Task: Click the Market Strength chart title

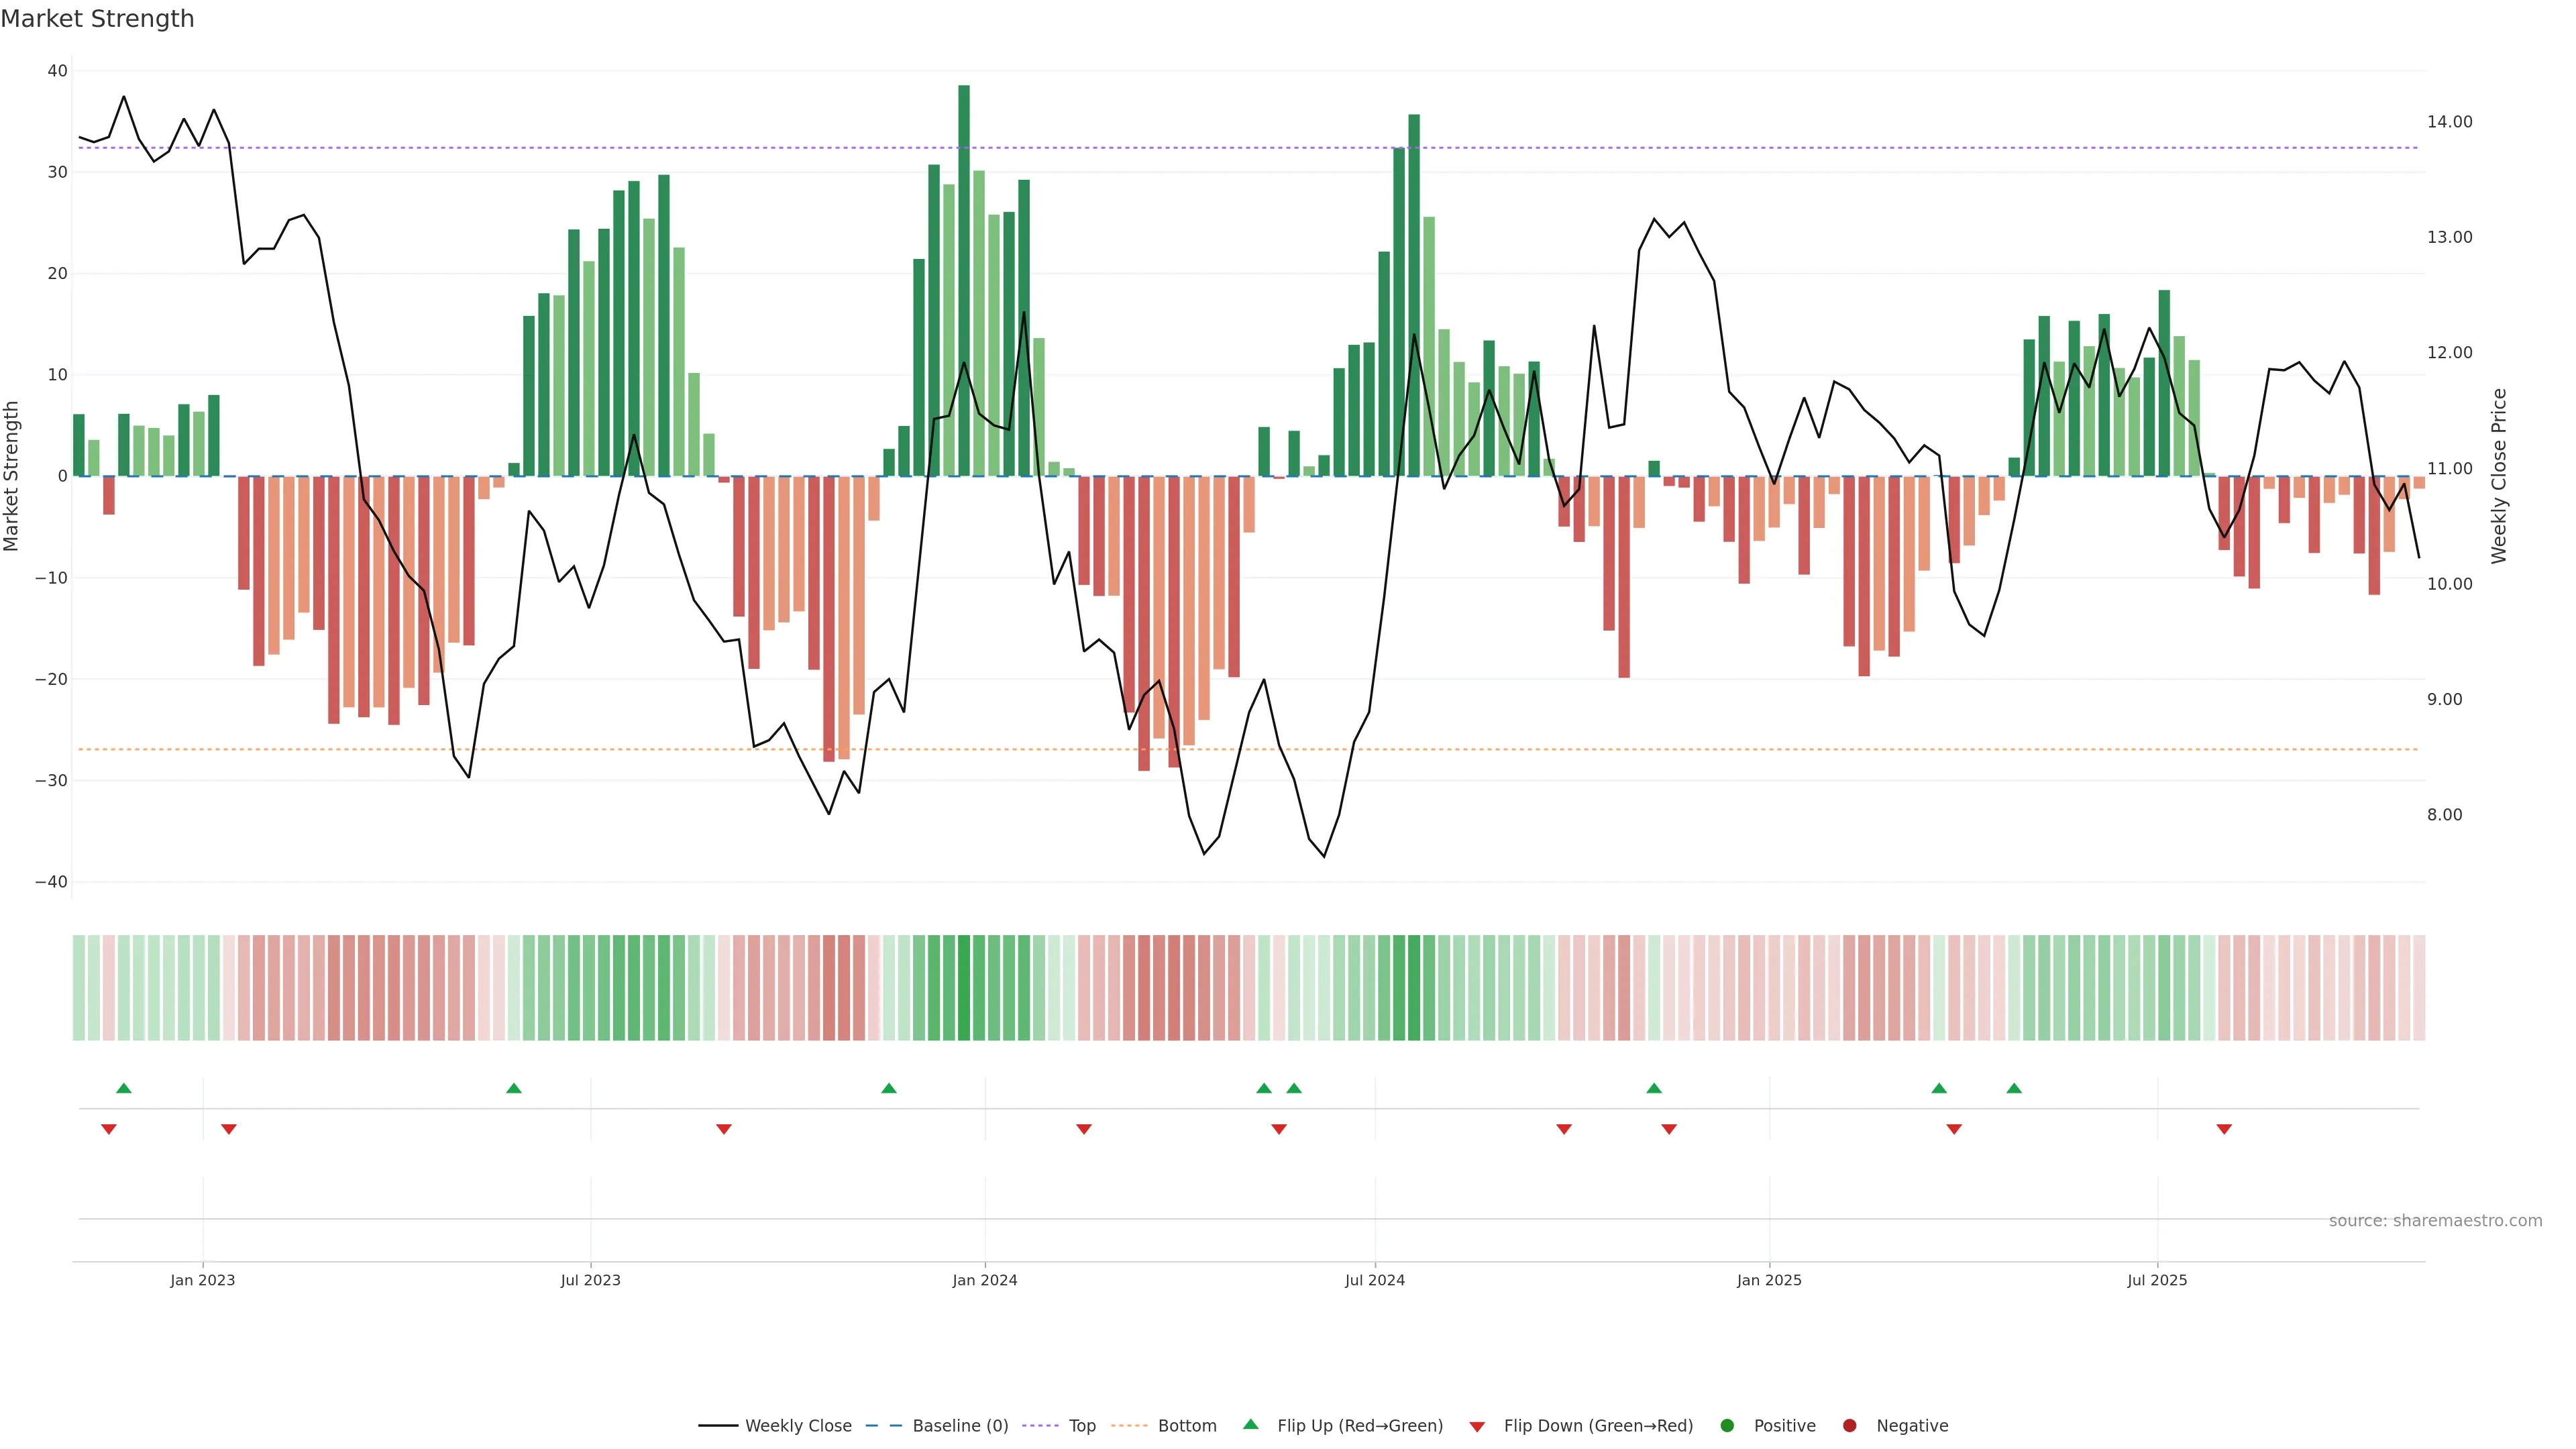Action: pyautogui.click(x=97, y=19)
